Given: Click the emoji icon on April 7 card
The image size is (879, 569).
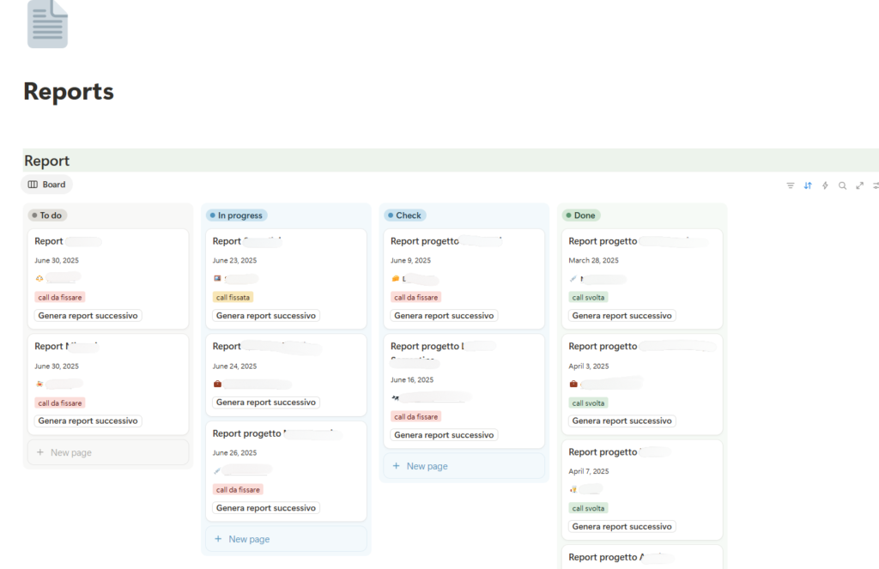Looking at the screenshot, I should click(573, 489).
